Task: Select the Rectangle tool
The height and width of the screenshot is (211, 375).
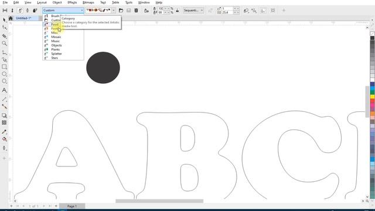Action: click(x=4, y=67)
